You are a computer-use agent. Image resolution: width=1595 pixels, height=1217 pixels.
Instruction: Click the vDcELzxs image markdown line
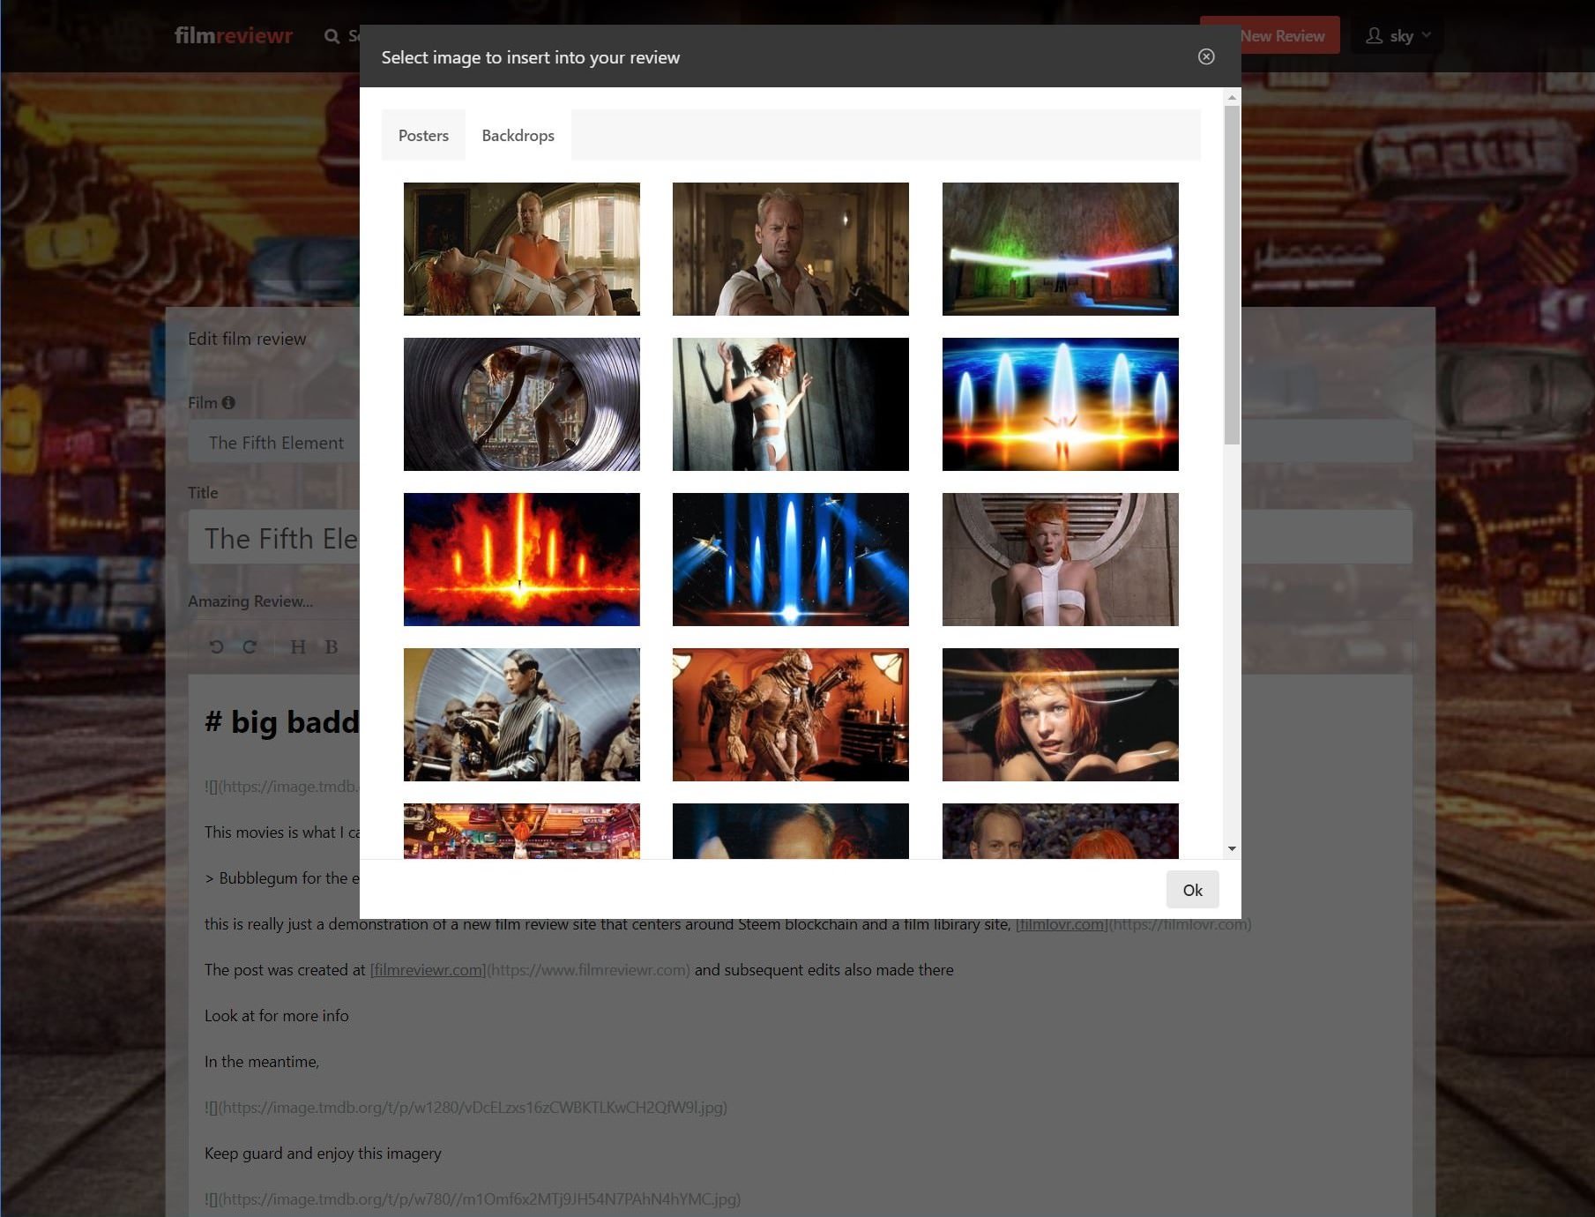(x=466, y=1108)
